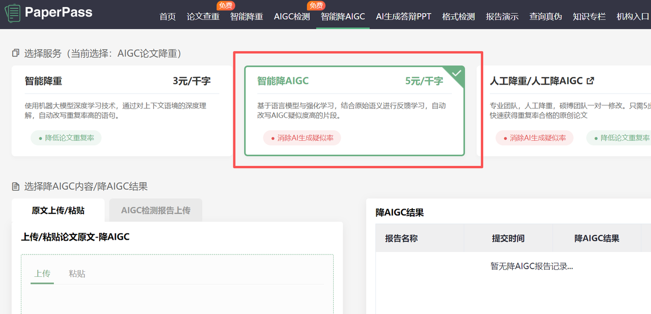Image resolution: width=651 pixels, height=314 pixels.
Task: Click the copy icon beside 选择服务
Action: (x=16, y=53)
